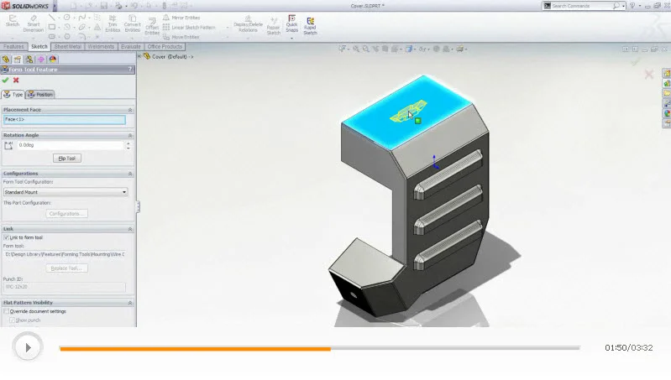Open Display/Delete Relations
The image size is (671, 380).
coord(248,23)
